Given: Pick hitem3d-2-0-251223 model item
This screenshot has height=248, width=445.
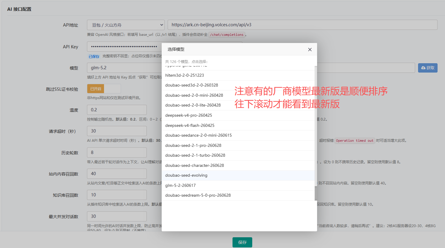Looking at the screenshot, I should coord(238,75).
